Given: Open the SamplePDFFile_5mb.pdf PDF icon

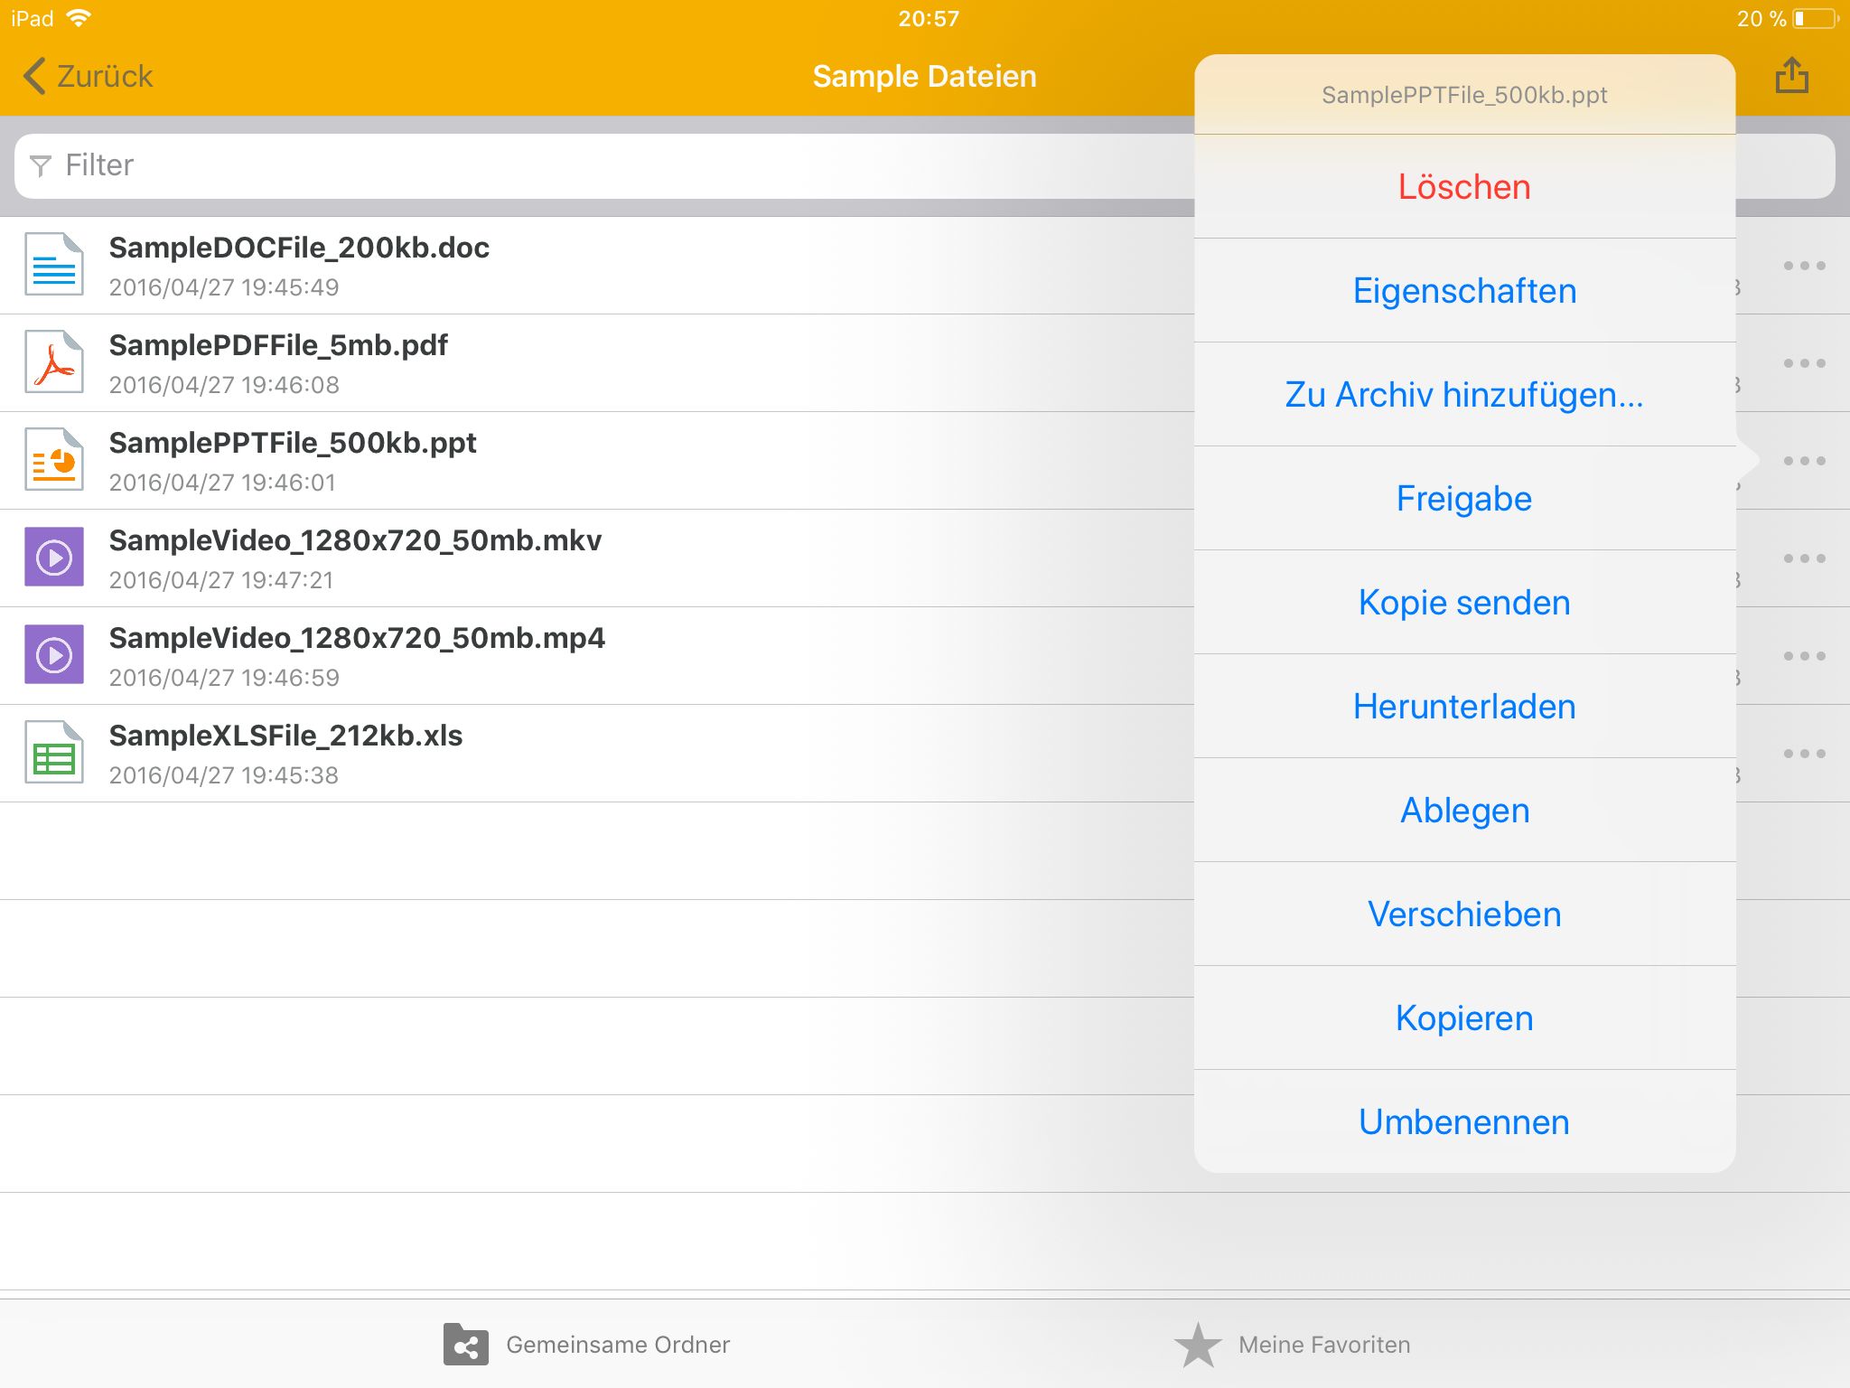Looking at the screenshot, I should pos(54,362).
